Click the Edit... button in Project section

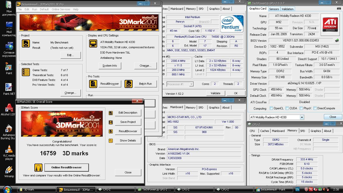[70, 55]
